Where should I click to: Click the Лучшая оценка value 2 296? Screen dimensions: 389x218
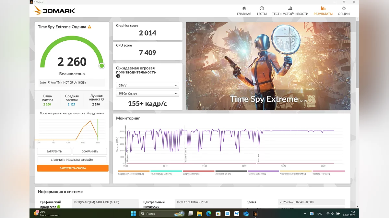(96, 105)
